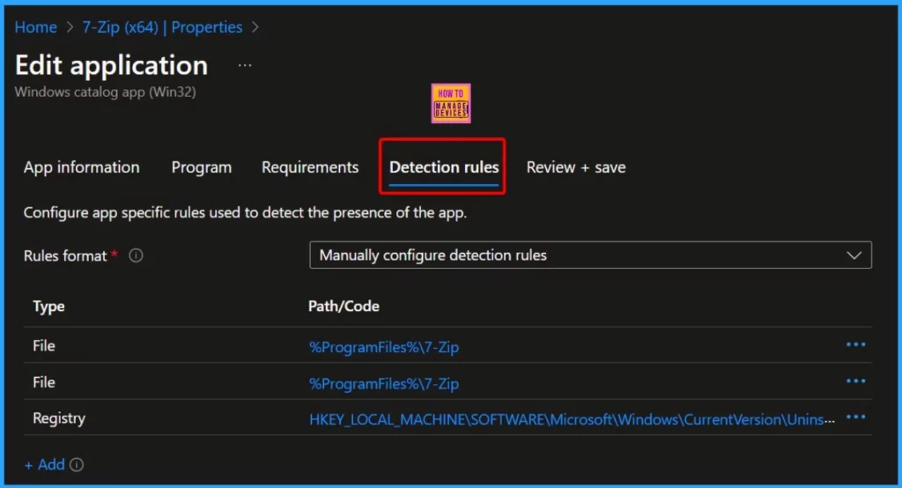
Task: Open more options for the Registry rule
Action: pyautogui.click(x=855, y=418)
